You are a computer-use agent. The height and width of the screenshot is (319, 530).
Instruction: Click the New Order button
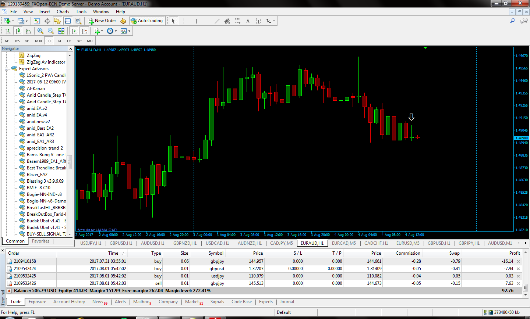tap(102, 21)
